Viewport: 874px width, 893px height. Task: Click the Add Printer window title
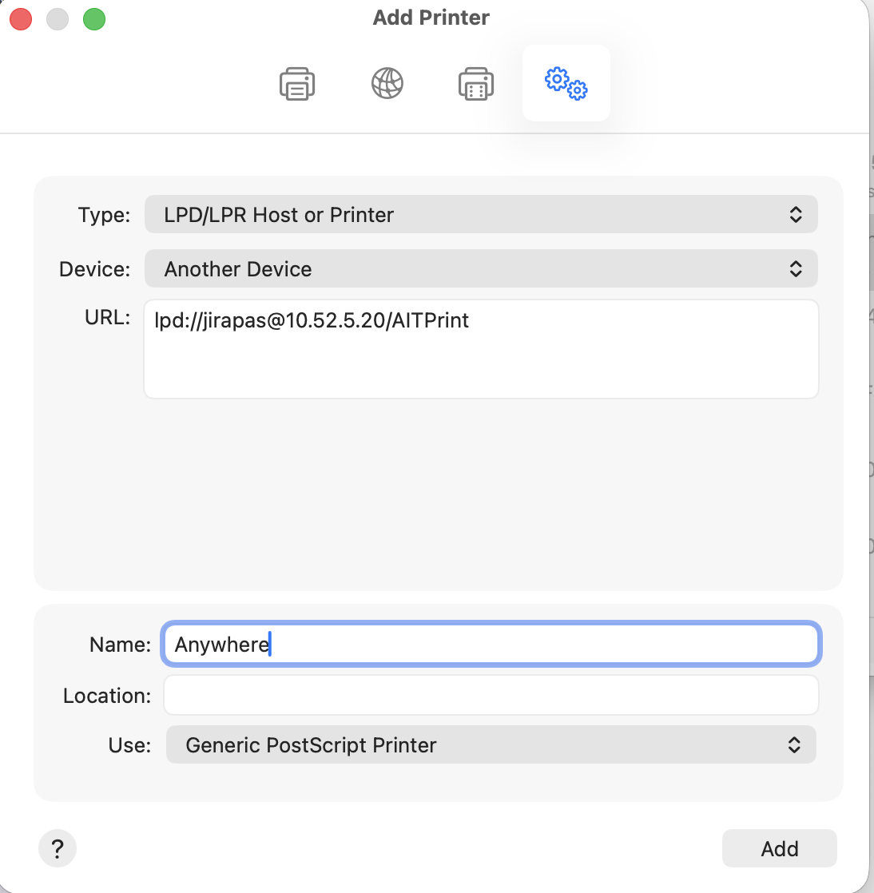click(x=431, y=18)
